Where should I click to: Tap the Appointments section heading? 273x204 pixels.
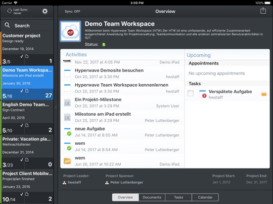click(204, 63)
